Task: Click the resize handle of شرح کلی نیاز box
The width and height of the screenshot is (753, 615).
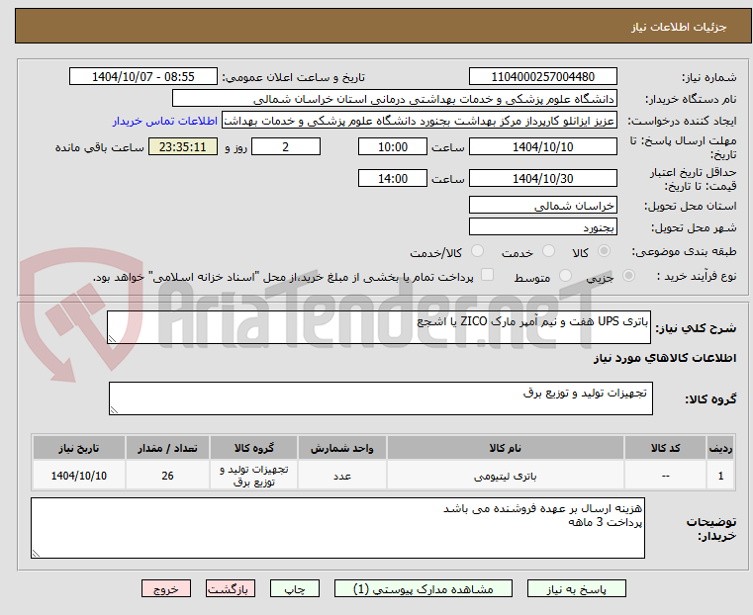Action: pos(112,339)
